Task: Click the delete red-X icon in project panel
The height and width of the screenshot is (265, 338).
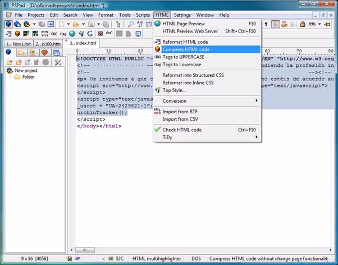Action: (19, 62)
